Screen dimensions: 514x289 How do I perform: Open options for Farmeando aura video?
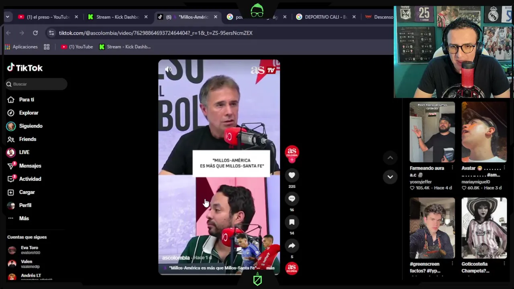point(452,168)
